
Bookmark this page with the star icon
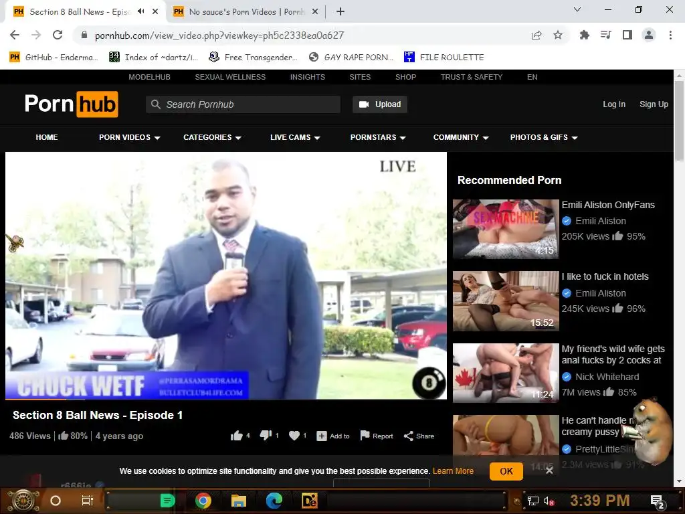pyautogui.click(x=558, y=35)
